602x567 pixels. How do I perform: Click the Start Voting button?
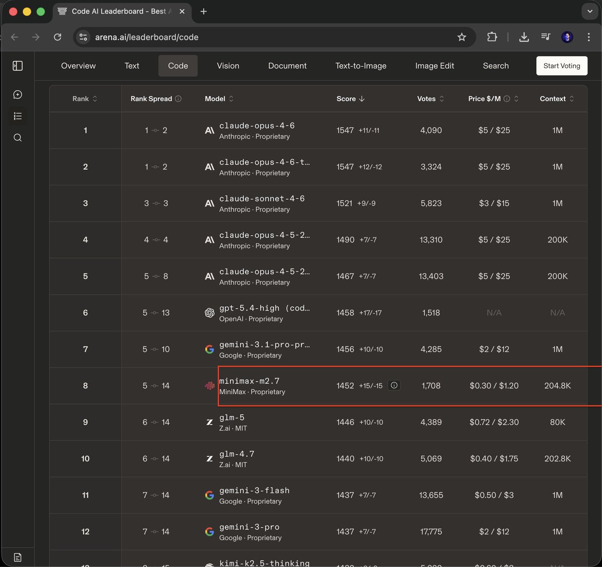click(562, 66)
